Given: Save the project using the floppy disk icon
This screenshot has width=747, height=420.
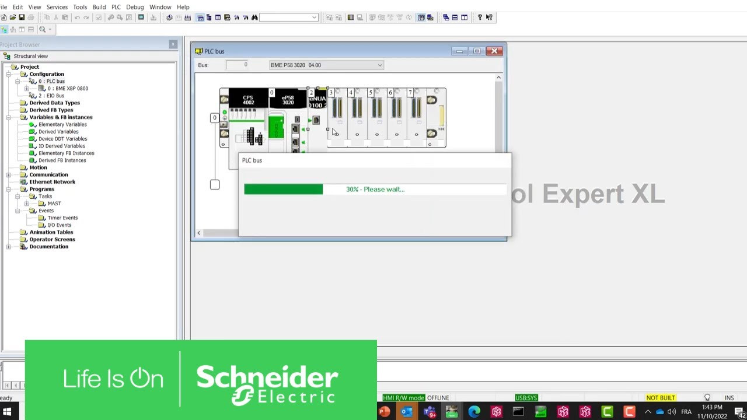Looking at the screenshot, I should [x=22, y=17].
